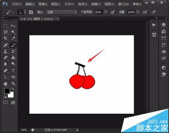Toggle Quick Mask mode
The height and width of the screenshot is (133, 169).
(x=5, y=102)
